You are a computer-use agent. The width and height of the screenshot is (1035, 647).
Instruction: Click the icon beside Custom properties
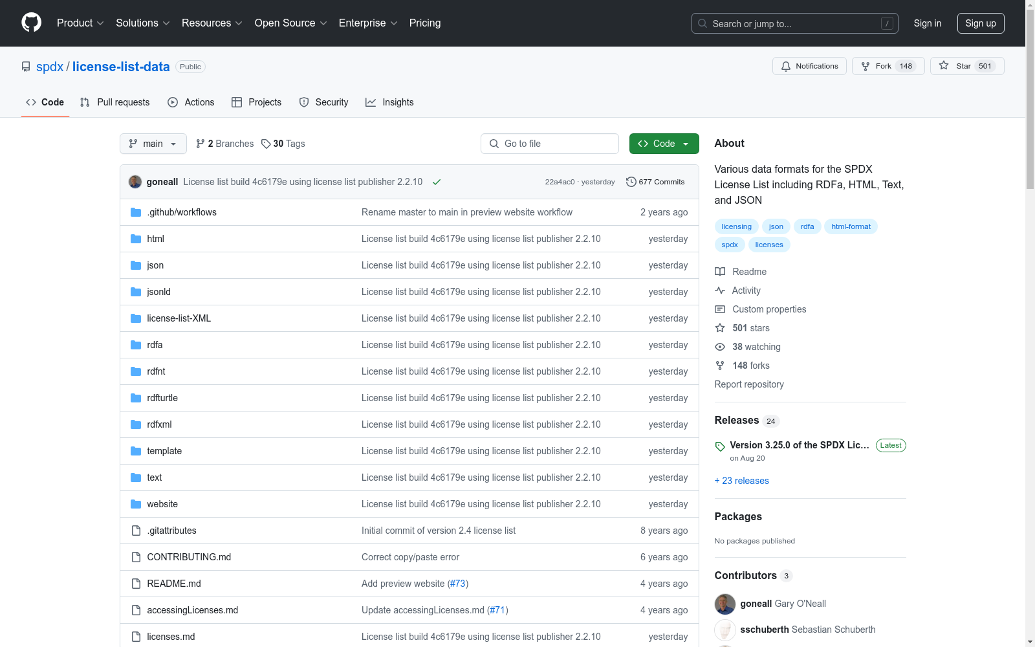720,309
